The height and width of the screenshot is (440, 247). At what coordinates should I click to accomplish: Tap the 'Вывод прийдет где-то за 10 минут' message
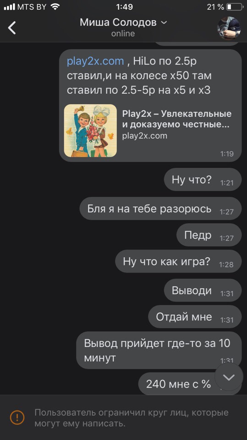(x=159, y=351)
